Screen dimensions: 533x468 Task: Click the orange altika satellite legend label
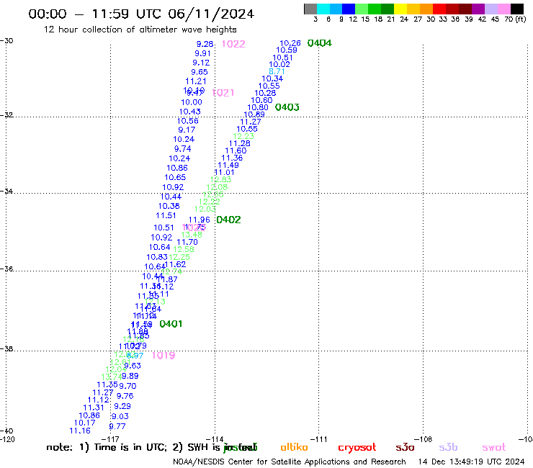coord(294,447)
